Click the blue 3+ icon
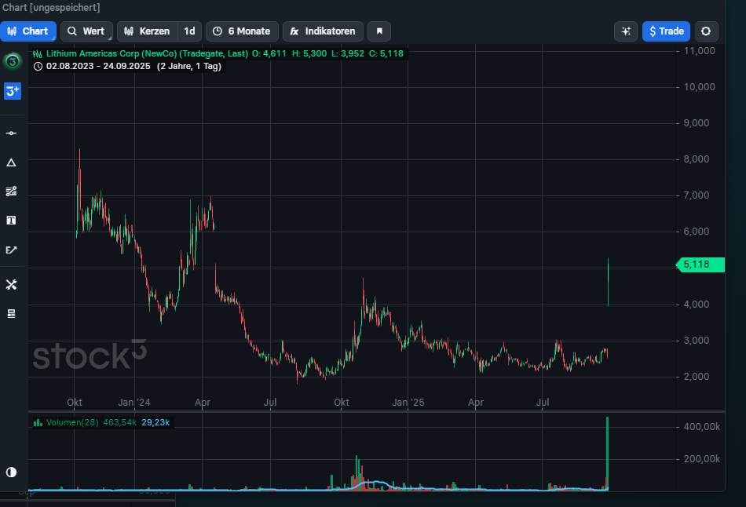Image resolution: width=746 pixels, height=507 pixels. pyautogui.click(x=12, y=91)
